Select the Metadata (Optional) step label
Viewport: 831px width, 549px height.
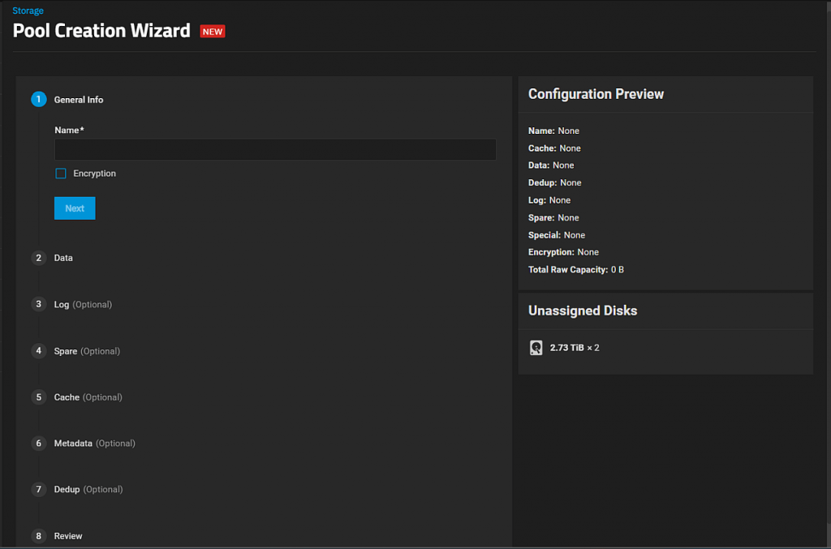(x=94, y=443)
